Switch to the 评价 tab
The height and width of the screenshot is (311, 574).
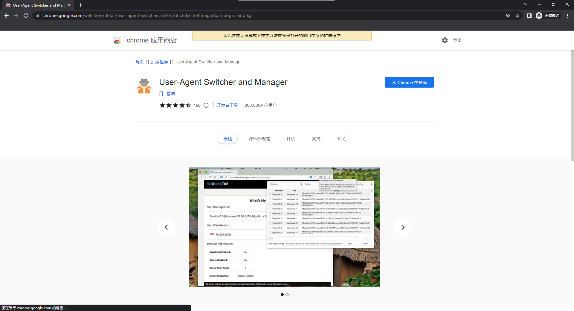pos(291,139)
